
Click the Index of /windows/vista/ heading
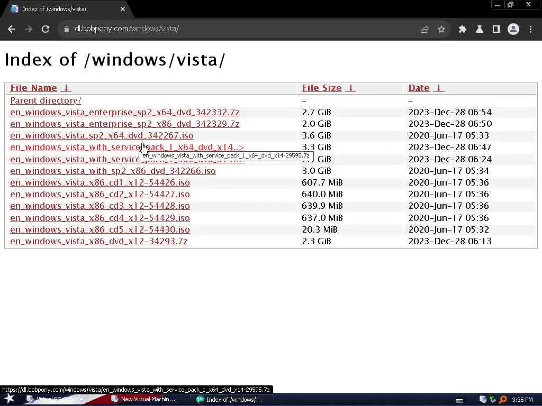115,60
